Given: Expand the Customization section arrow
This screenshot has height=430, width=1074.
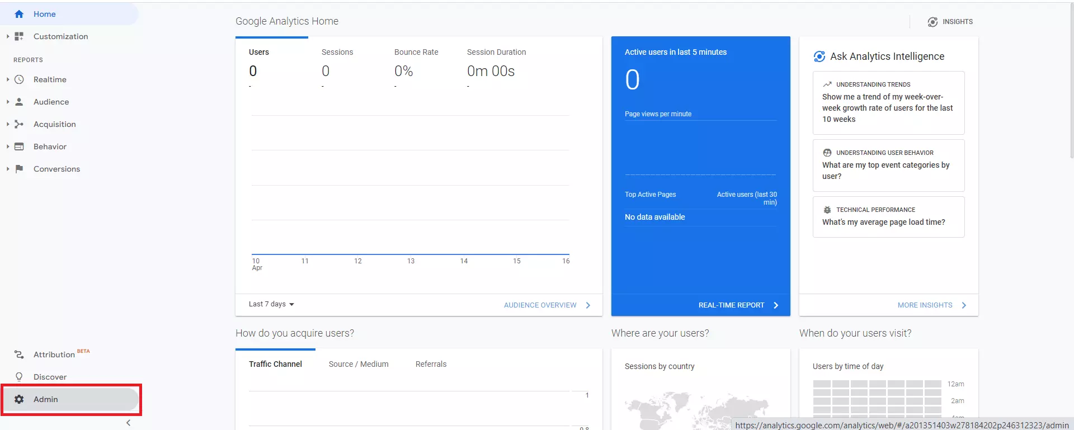Looking at the screenshot, I should pyautogui.click(x=8, y=36).
